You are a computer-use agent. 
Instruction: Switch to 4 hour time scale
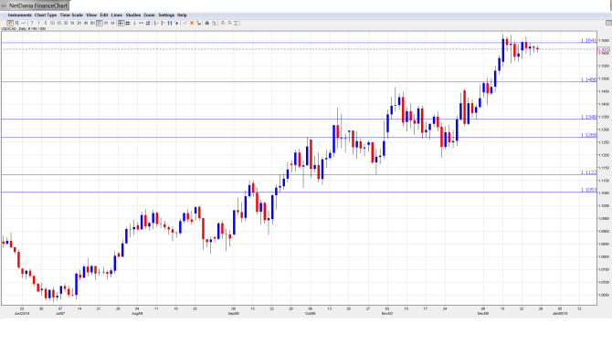[86, 24]
